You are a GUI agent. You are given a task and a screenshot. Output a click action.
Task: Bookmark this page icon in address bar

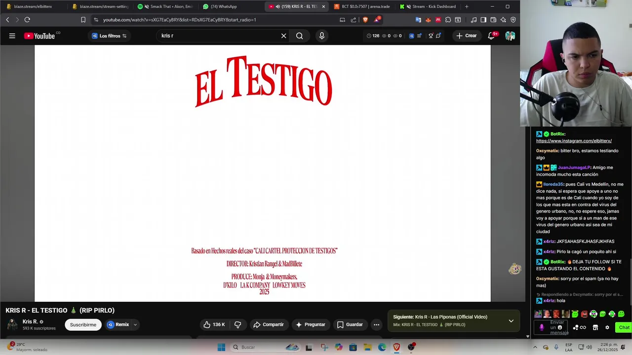pyautogui.click(x=83, y=20)
